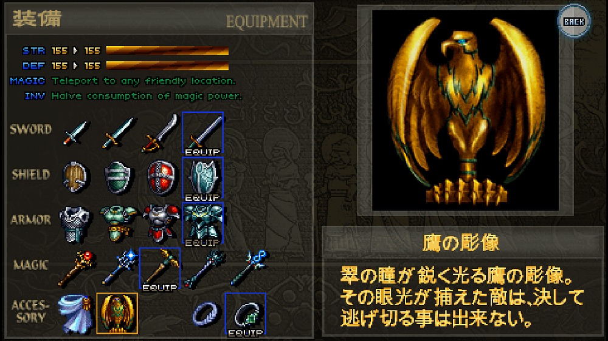This screenshot has width=608, height=341.
Task: Click the BACK button
Action: (x=574, y=21)
